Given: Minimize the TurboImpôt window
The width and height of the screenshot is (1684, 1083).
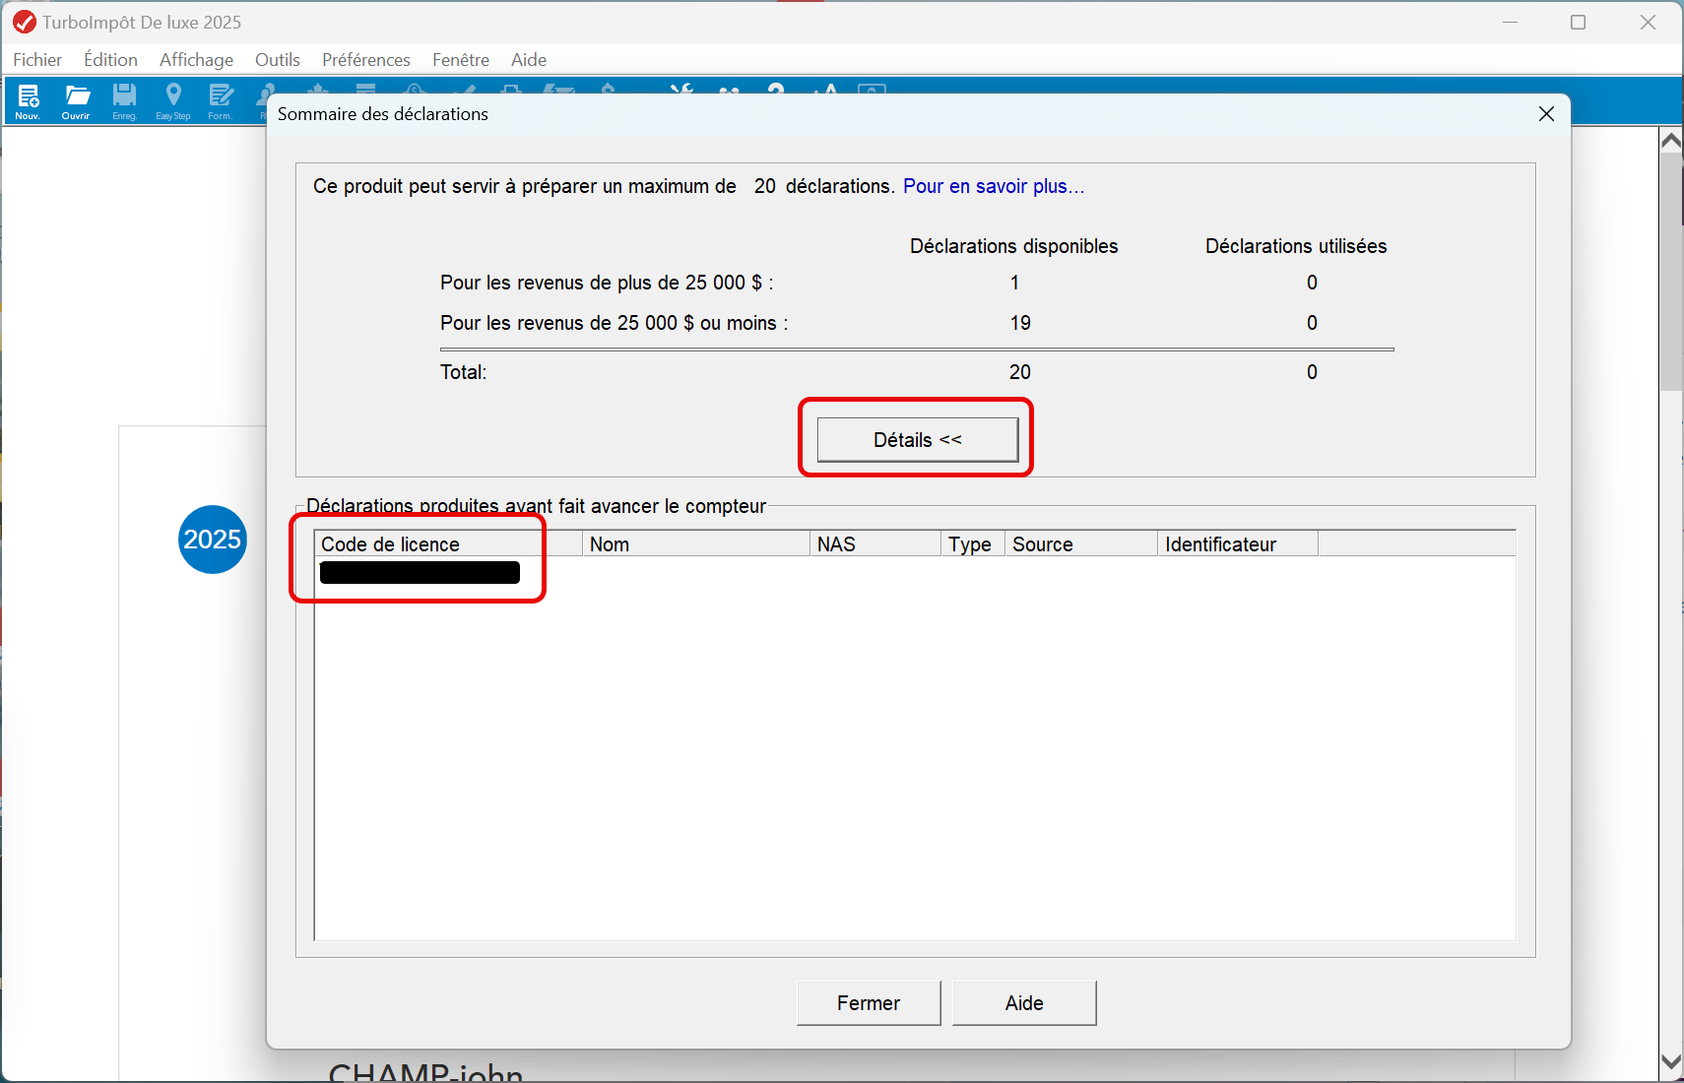Looking at the screenshot, I should (1510, 22).
